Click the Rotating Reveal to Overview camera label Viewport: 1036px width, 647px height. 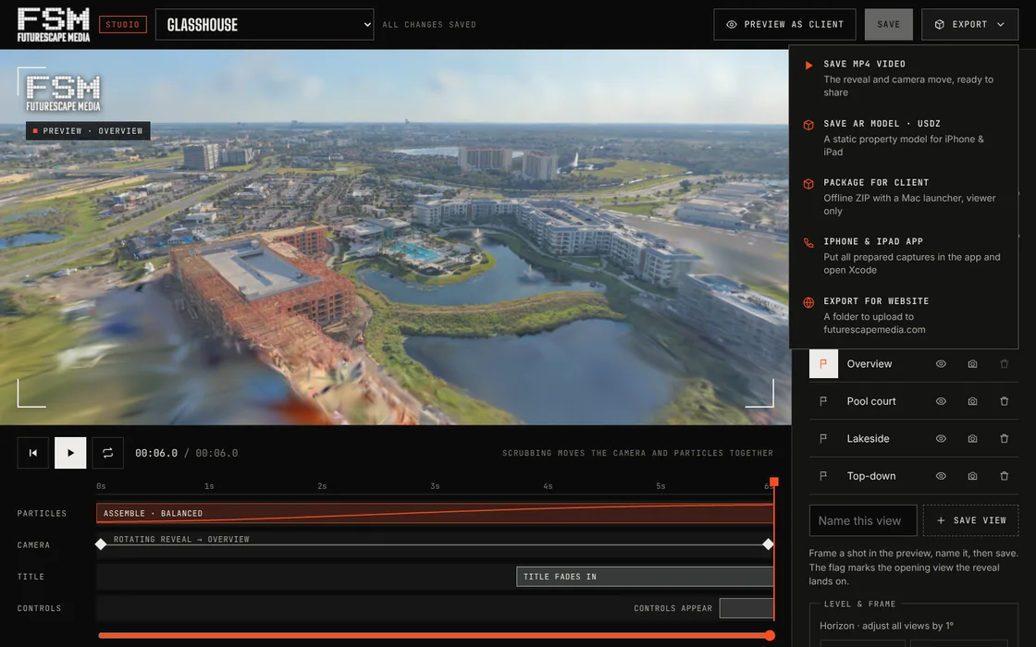[x=181, y=540]
